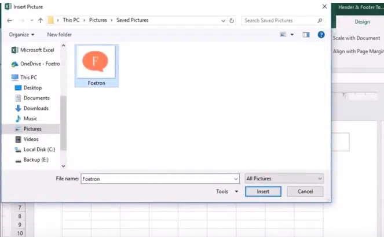The height and width of the screenshot is (237, 384).
Task: Click the Downloads blue arrow icon
Action: (18, 108)
